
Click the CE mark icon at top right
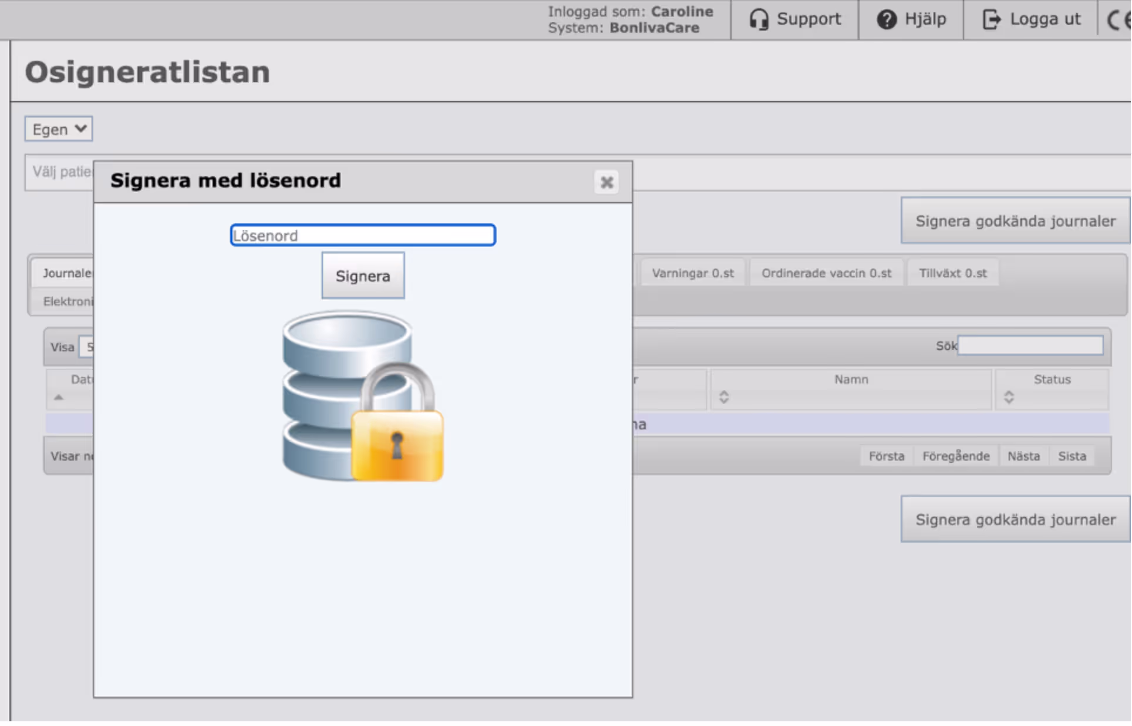(1118, 20)
